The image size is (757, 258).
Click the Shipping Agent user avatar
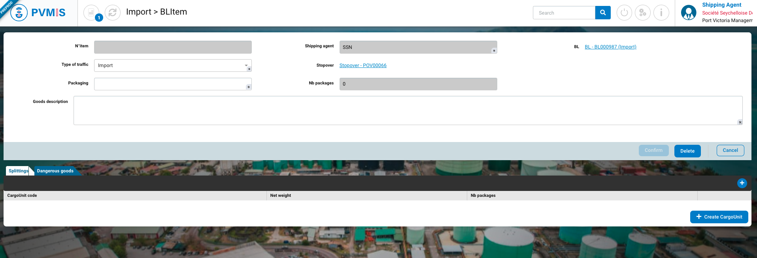coord(689,13)
